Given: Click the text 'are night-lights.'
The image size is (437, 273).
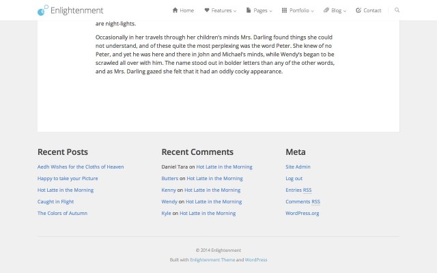Looking at the screenshot, I should point(115,24).
